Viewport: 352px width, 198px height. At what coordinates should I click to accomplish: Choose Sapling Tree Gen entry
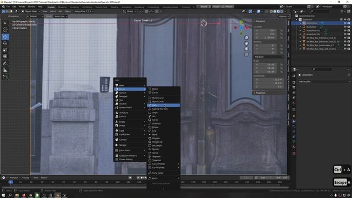pyautogui.click(x=163, y=109)
